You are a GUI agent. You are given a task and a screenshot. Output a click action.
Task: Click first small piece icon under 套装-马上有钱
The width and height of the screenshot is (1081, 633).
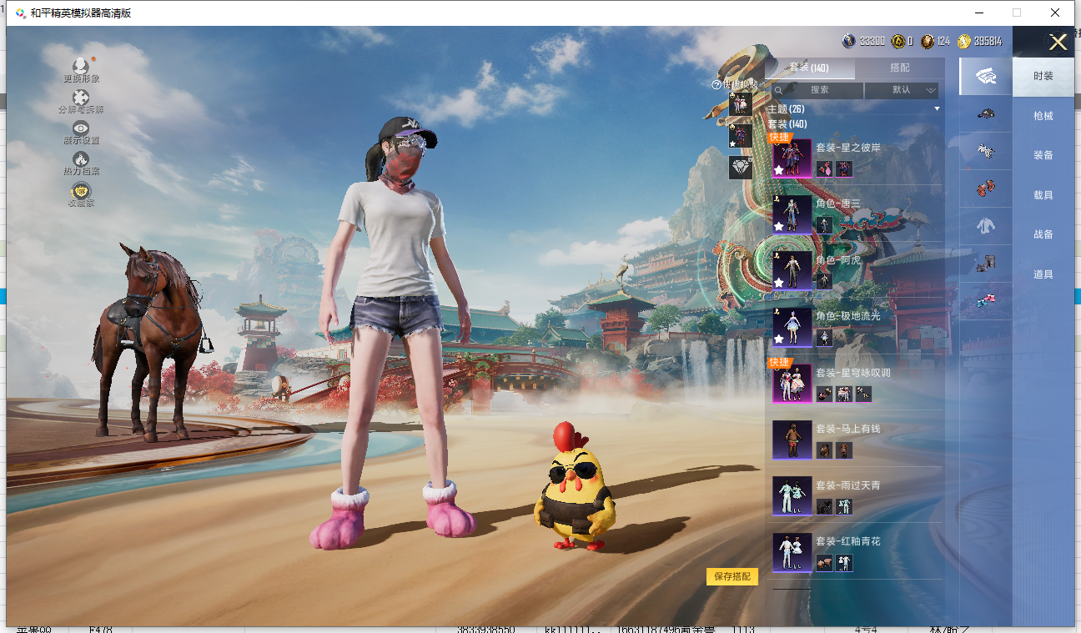click(824, 450)
